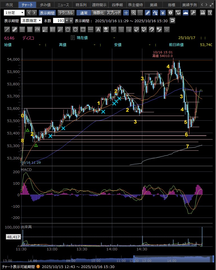Click the テクニカル button
The width and height of the screenshot is (216, 270).
(66, 13)
